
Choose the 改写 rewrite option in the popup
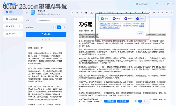click(x=104, y=19)
